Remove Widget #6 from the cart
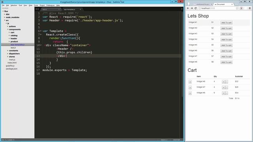This screenshot has width=253, height=142. (x=190, y=93)
